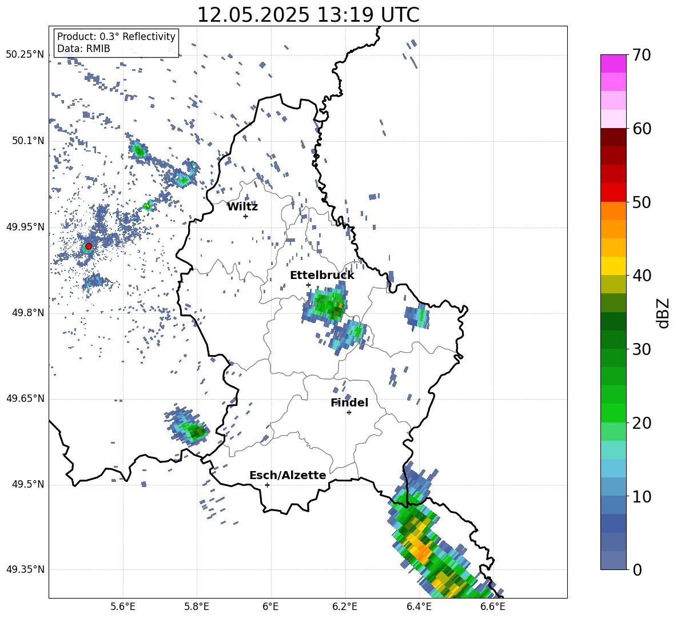
Task: Click the colorbar tick label 0
Action: click(637, 570)
